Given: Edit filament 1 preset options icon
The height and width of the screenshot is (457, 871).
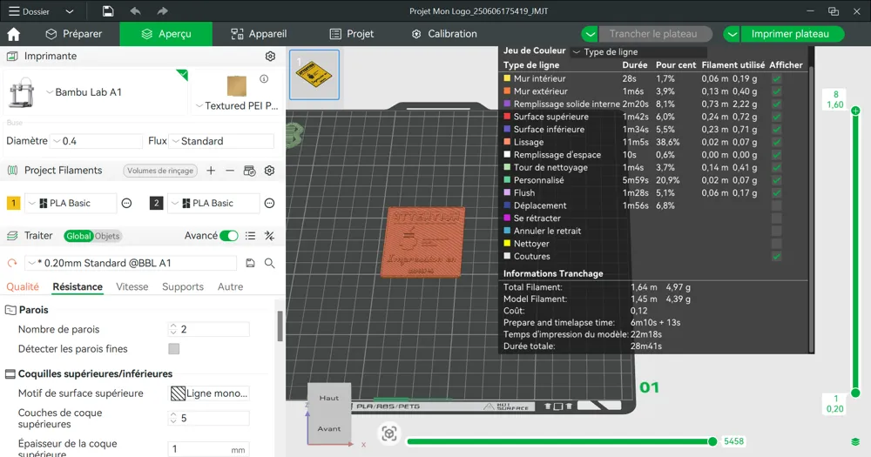Looking at the screenshot, I should tap(126, 203).
